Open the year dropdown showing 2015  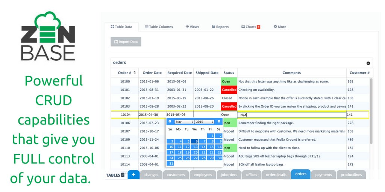(204, 121)
